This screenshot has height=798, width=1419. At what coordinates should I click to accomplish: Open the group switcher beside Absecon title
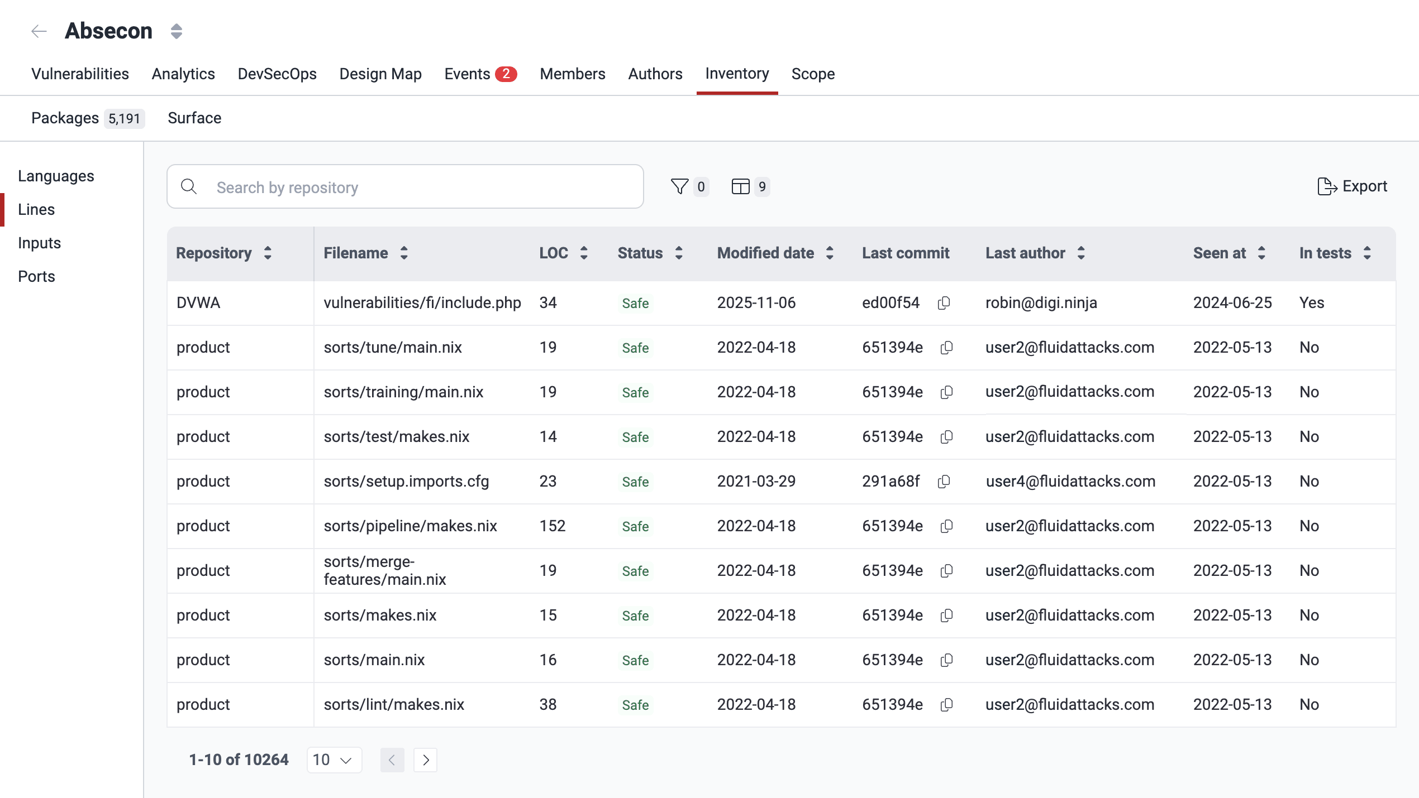coord(175,31)
